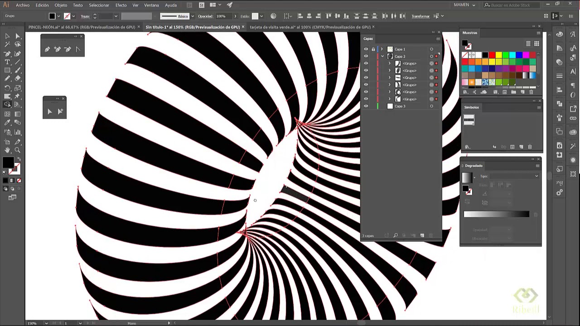This screenshot has width=580, height=326.
Task: Collapse Capa 2 layer arrow
Action: click(382, 56)
